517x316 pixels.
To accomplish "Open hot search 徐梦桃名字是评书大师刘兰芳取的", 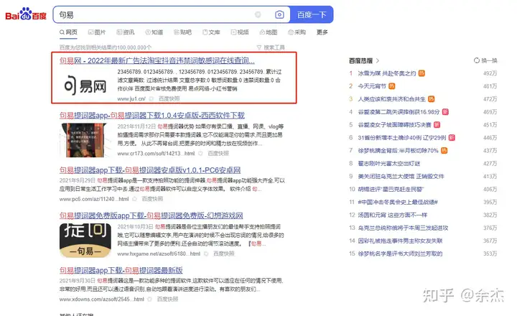I will click(x=400, y=254).
